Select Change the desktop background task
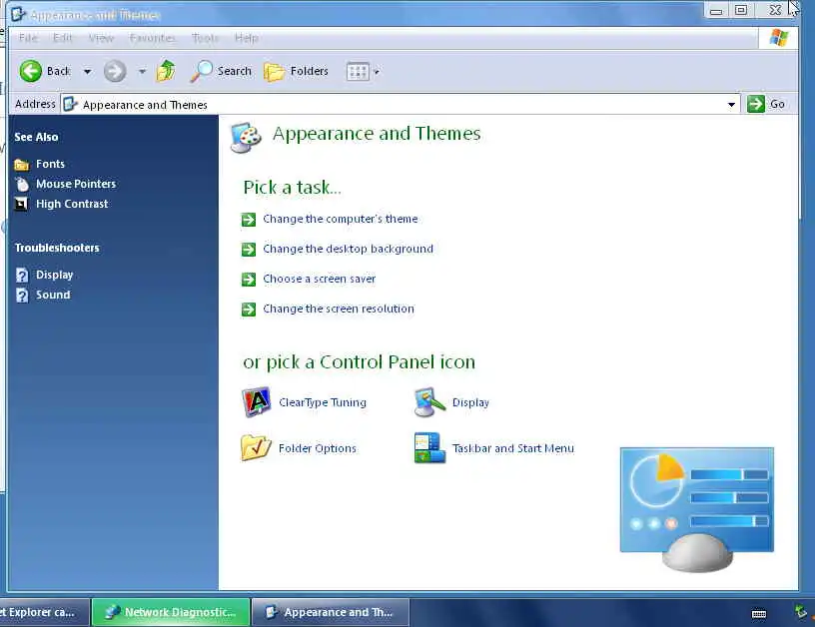This screenshot has width=815, height=627. click(349, 249)
